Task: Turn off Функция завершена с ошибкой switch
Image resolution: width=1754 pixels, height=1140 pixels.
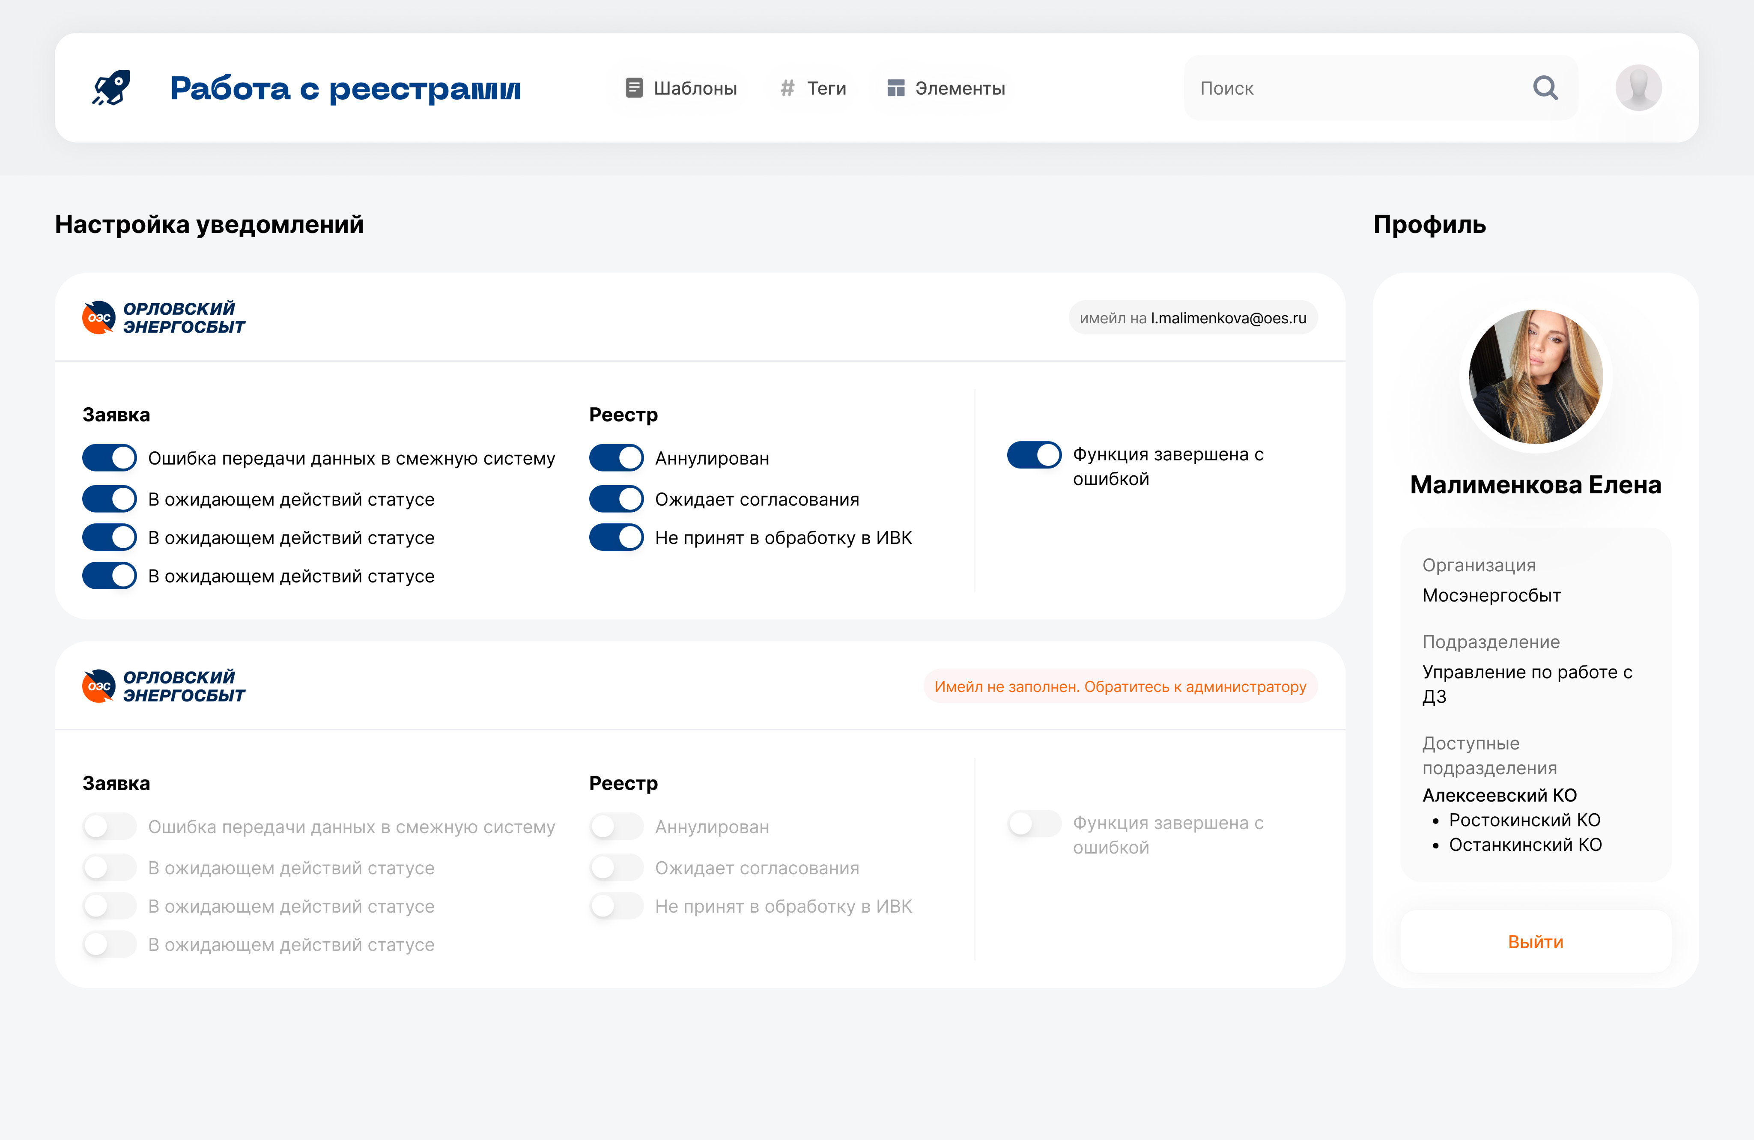Action: (x=1034, y=455)
